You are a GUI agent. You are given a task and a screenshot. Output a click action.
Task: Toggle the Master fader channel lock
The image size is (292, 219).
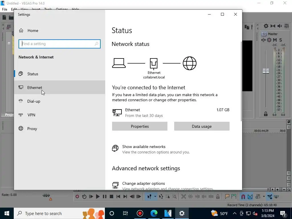click(x=266, y=114)
